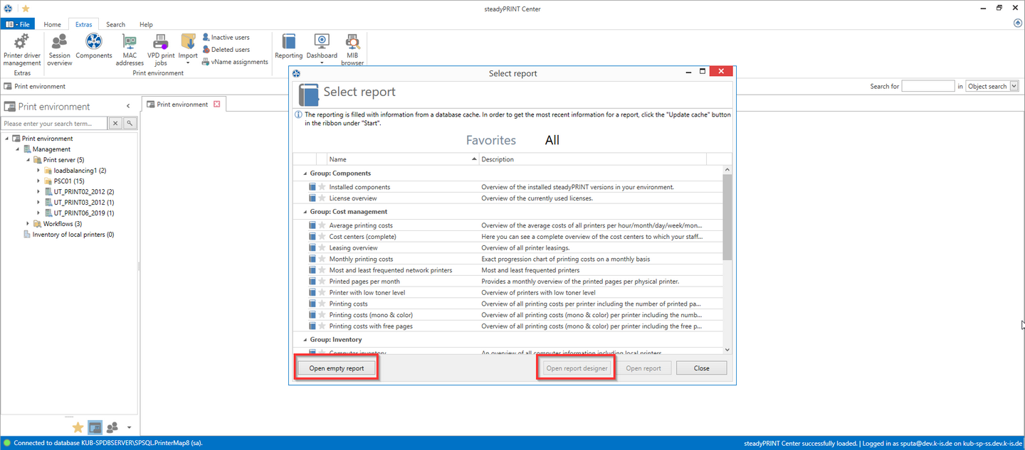The height and width of the screenshot is (450, 1025).
Task: Open Printer driver management
Action: (22, 49)
